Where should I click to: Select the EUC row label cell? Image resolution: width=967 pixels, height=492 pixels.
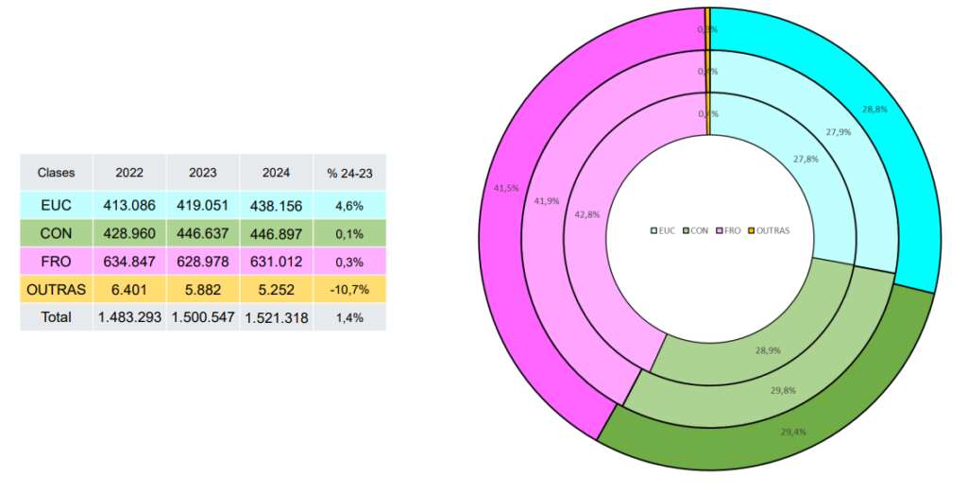click(x=57, y=203)
